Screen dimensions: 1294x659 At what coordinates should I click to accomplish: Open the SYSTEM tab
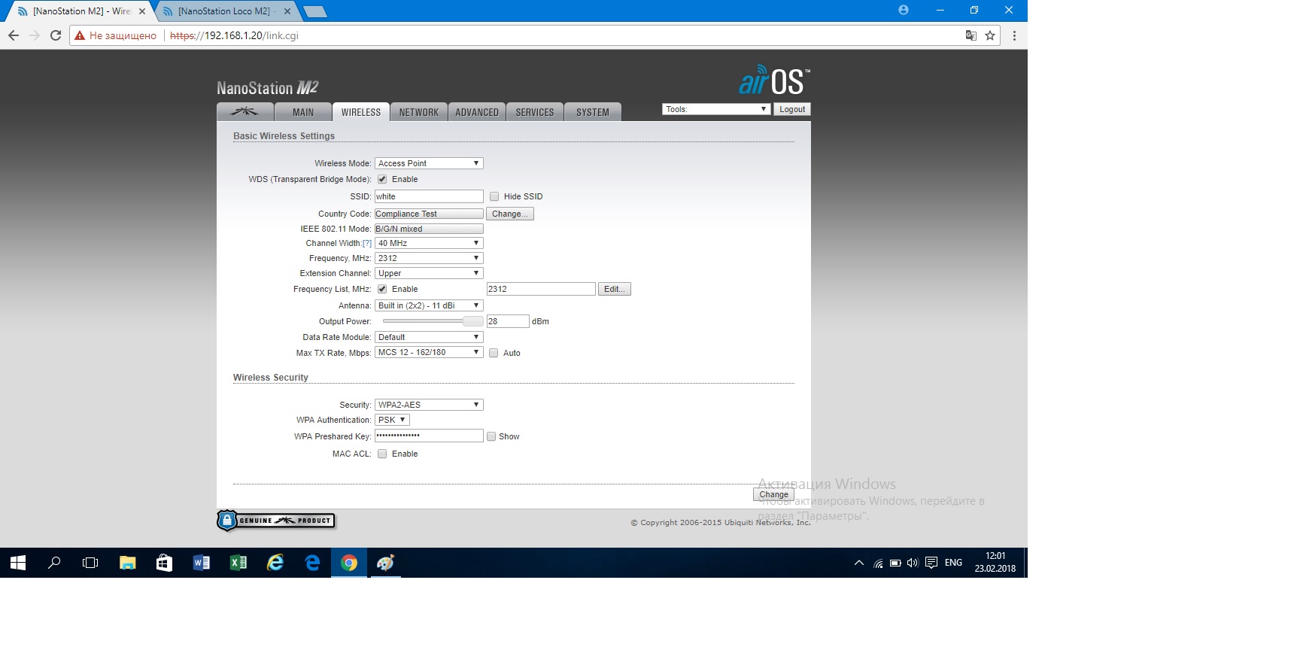(x=593, y=112)
